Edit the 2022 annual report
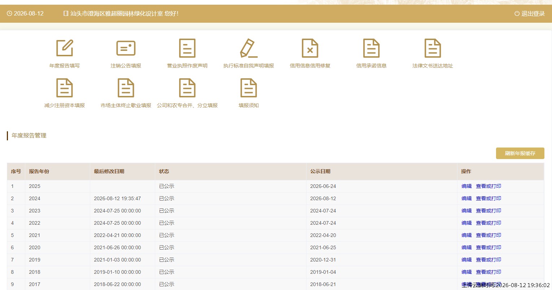 pos(466,223)
